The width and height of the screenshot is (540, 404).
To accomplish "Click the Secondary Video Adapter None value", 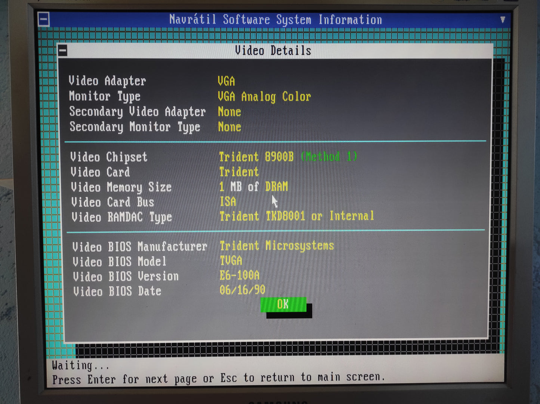I will pos(229,112).
